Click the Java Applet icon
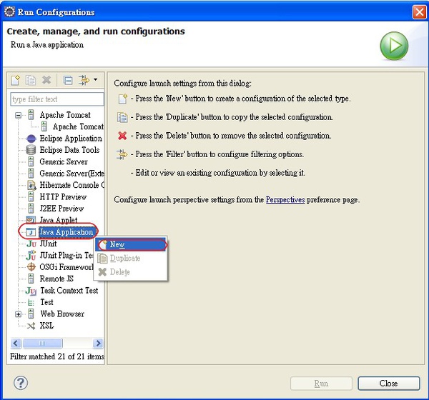The width and height of the screenshot is (429, 400). (31, 219)
